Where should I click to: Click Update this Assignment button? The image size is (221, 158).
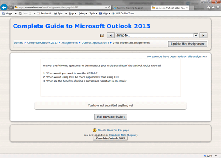click(x=187, y=44)
